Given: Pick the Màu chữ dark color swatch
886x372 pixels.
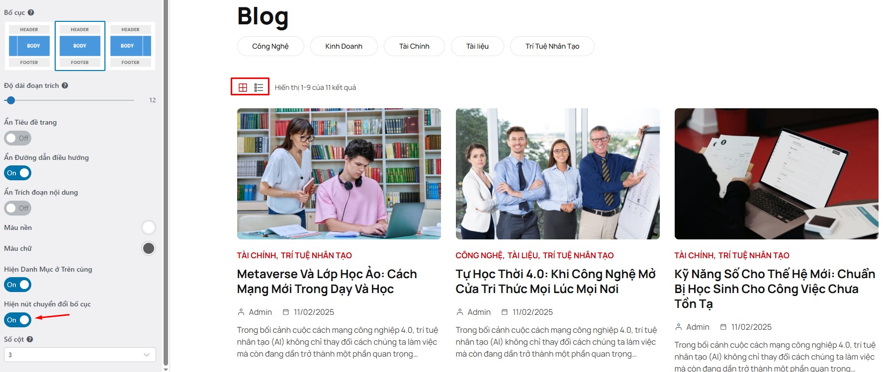Looking at the screenshot, I should click(149, 248).
